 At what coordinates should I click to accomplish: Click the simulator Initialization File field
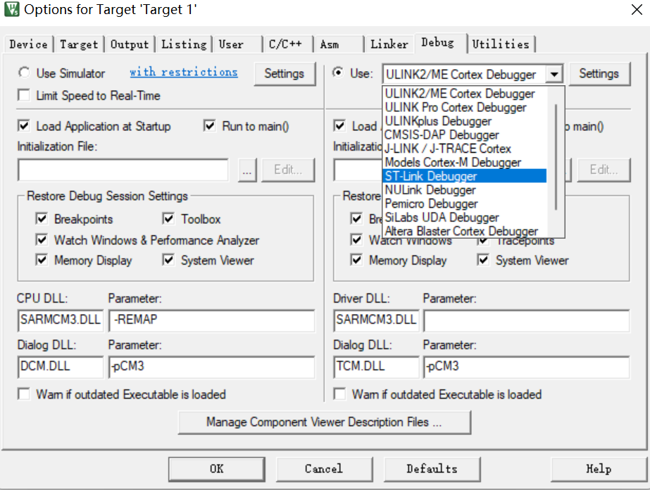[x=123, y=170]
